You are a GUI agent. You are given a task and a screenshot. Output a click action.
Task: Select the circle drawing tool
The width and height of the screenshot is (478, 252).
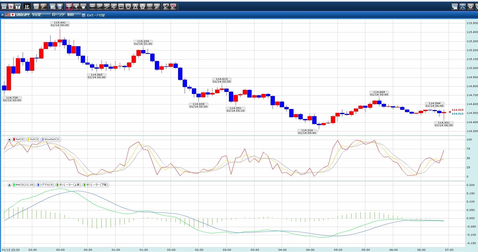coord(128,7)
